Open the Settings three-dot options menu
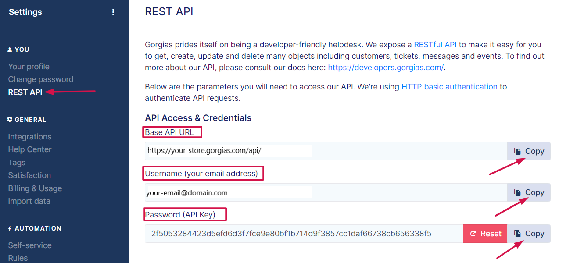Screen dimensions: 577x263 pos(113,12)
